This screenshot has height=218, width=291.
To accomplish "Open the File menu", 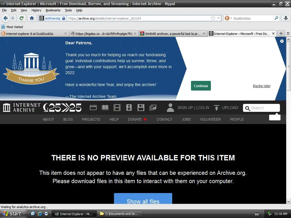I will click(4, 10).
